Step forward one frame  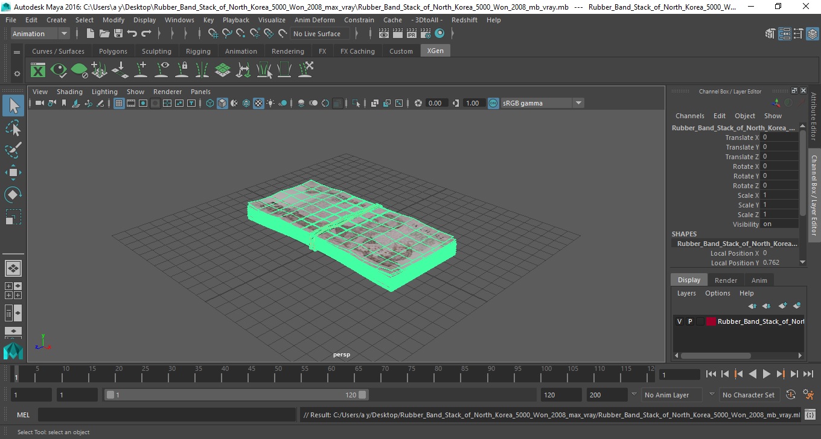click(794, 374)
